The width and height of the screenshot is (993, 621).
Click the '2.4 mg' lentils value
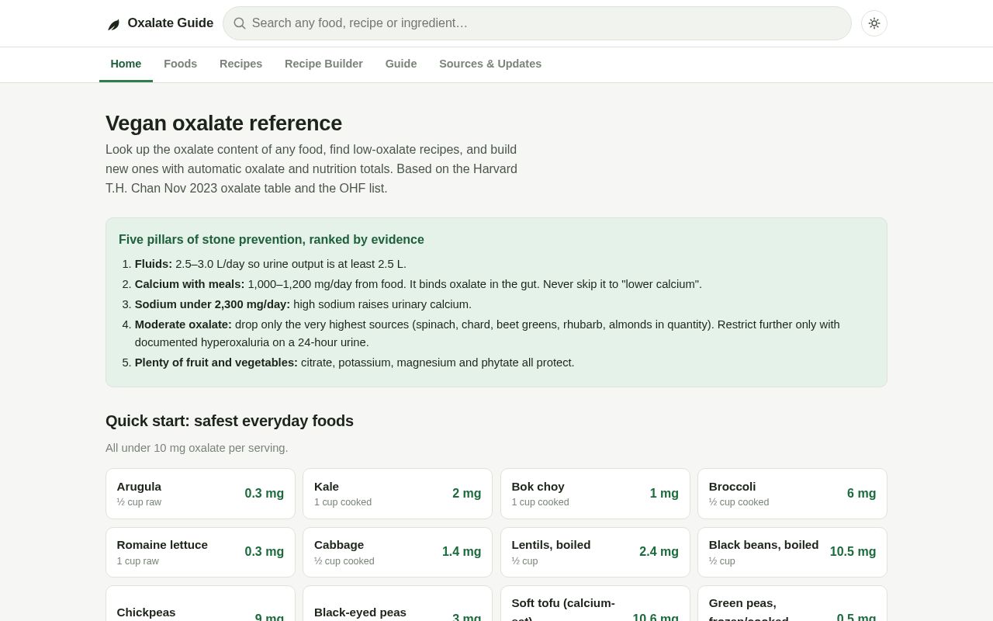point(659,552)
